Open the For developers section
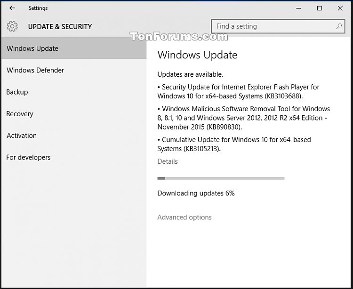Screen dimensions: 353x289 74,157
